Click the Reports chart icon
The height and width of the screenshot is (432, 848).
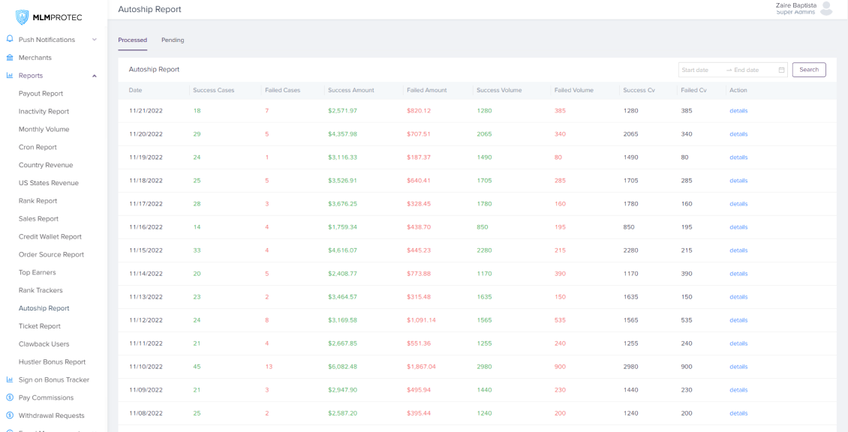click(x=10, y=76)
